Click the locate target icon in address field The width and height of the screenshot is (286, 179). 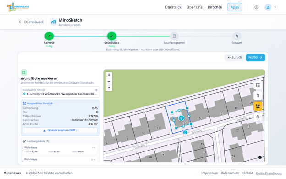pyautogui.click(x=96, y=90)
